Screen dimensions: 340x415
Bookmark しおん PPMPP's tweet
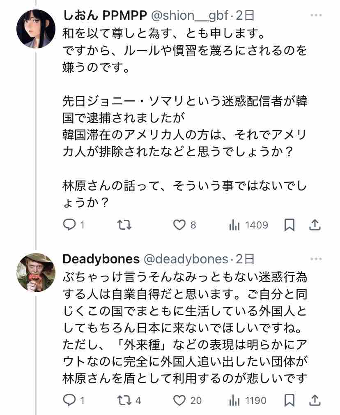pyautogui.click(x=289, y=225)
